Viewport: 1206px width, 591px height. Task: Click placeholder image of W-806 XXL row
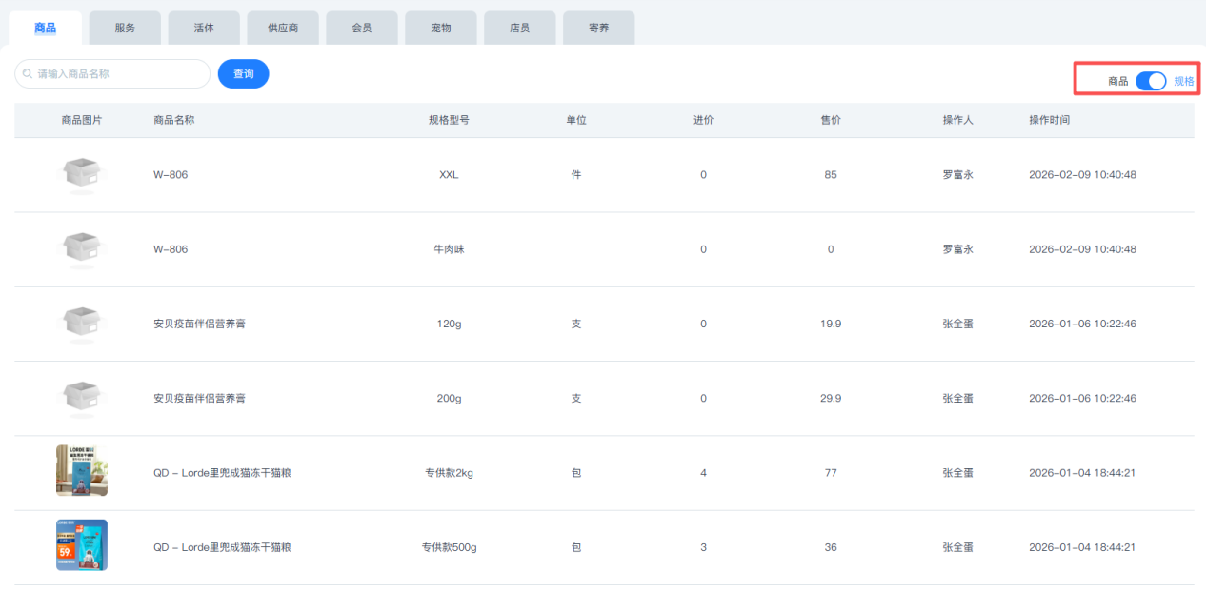pos(82,175)
